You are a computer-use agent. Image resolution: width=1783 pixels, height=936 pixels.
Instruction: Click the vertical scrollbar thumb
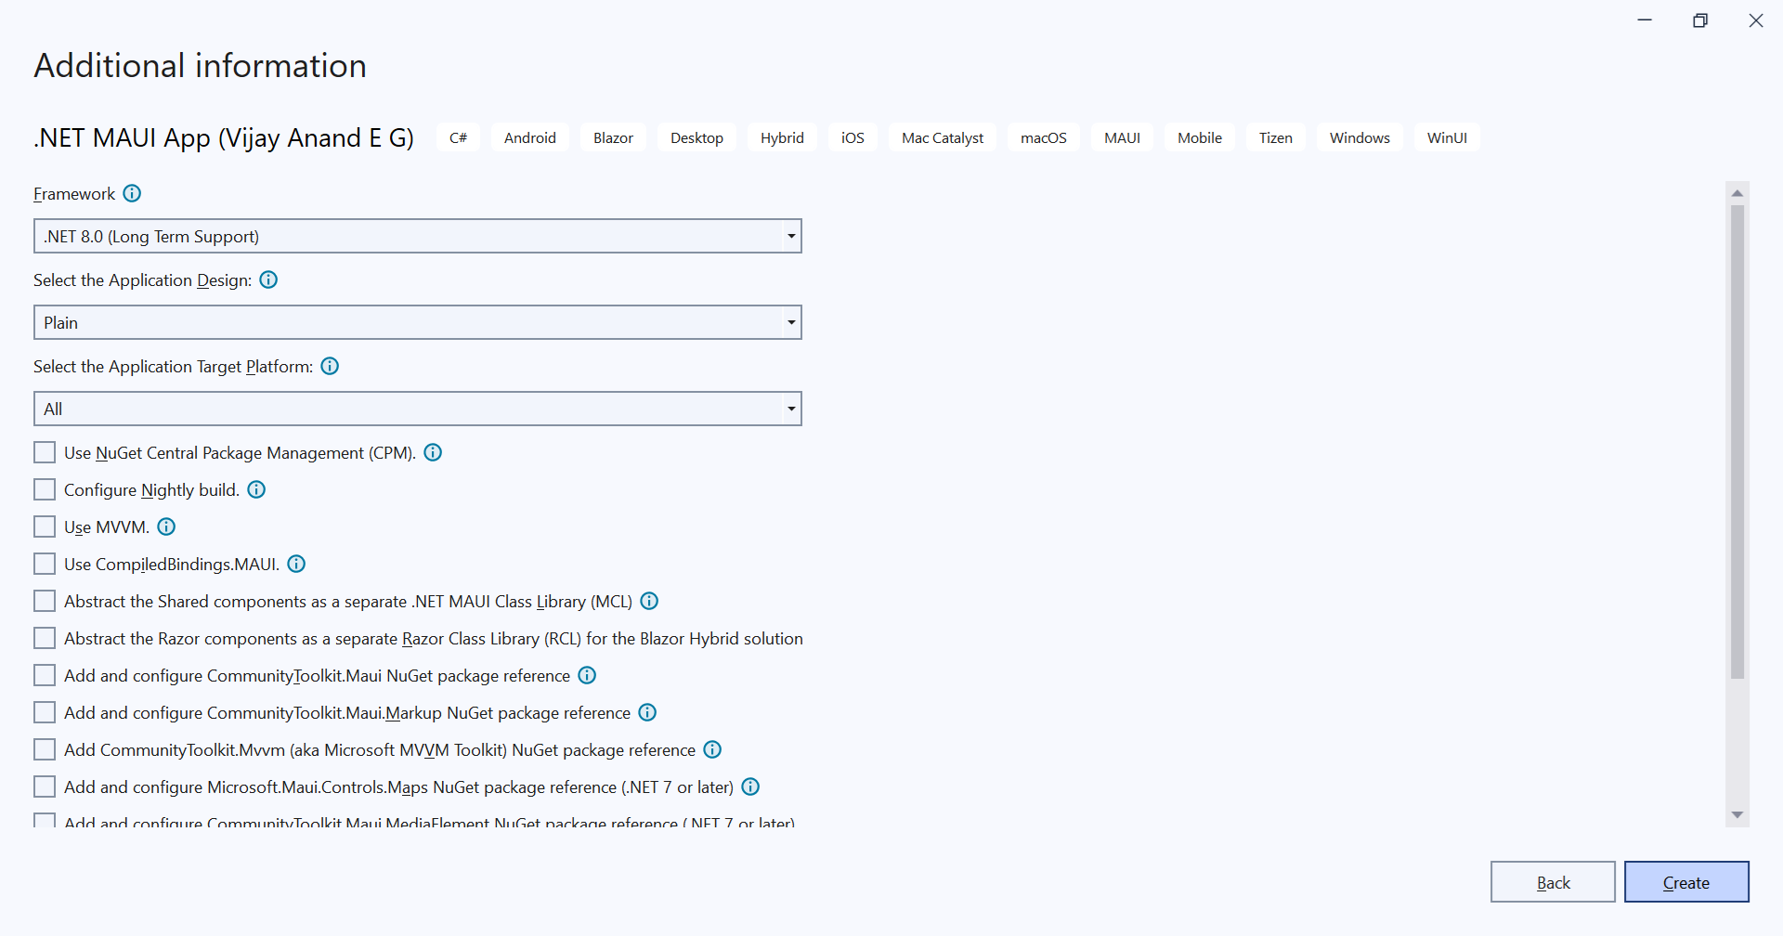coord(1737,442)
